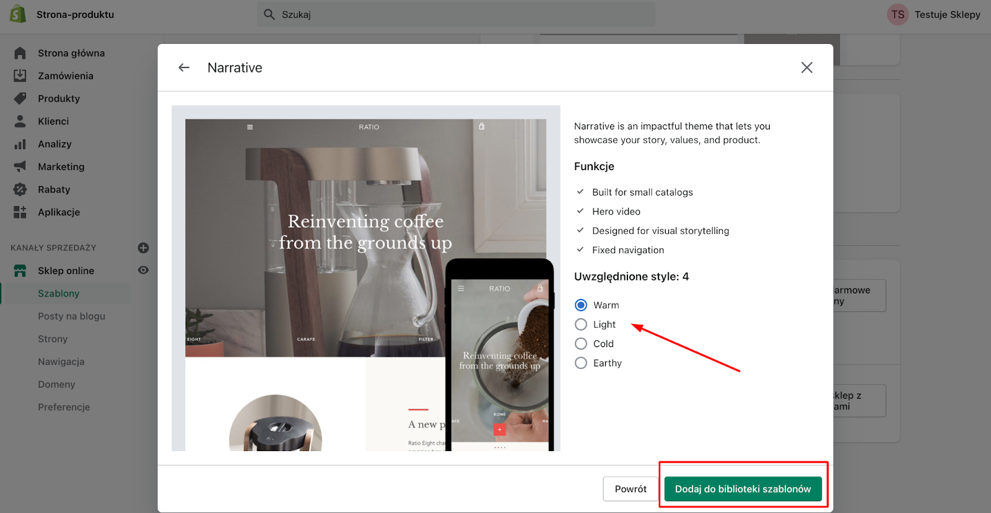
Task: Click the Narrative dialog title
Action: point(235,67)
